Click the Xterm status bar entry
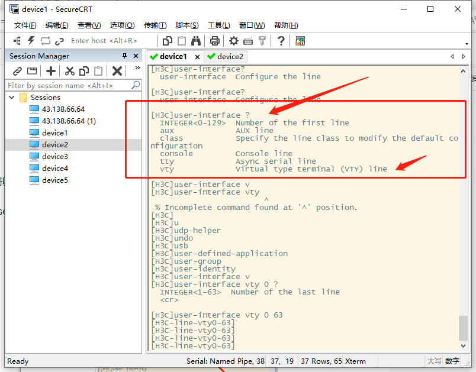 click(x=355, y=361)
